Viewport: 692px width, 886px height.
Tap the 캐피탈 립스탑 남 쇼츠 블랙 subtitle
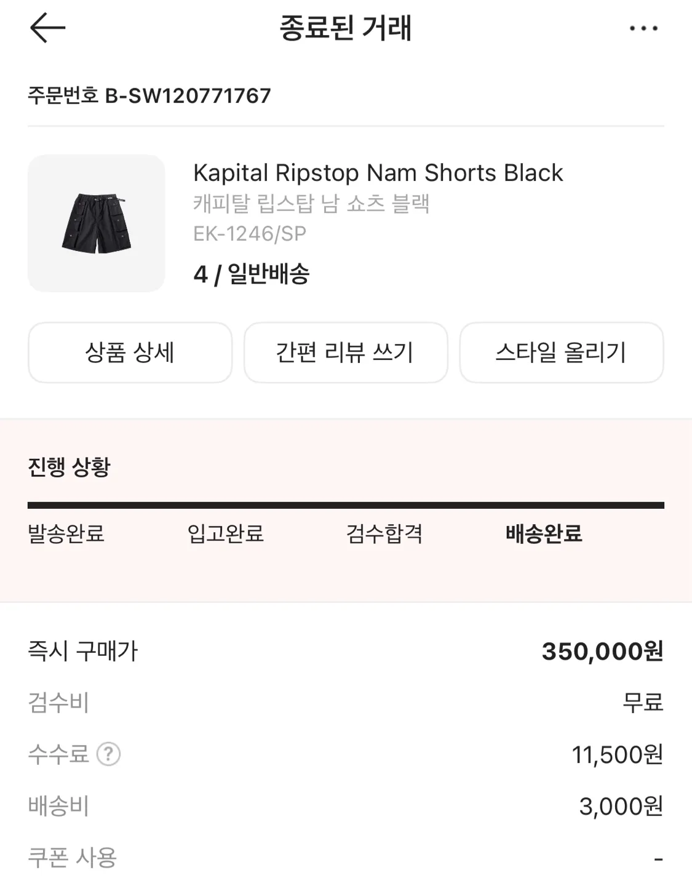click(311, 204)
